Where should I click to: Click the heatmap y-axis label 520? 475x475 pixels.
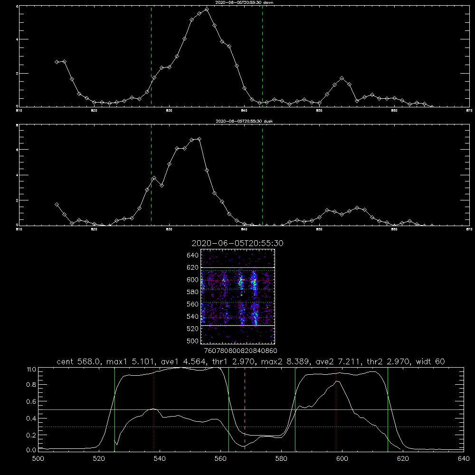(x=193, y=329)
